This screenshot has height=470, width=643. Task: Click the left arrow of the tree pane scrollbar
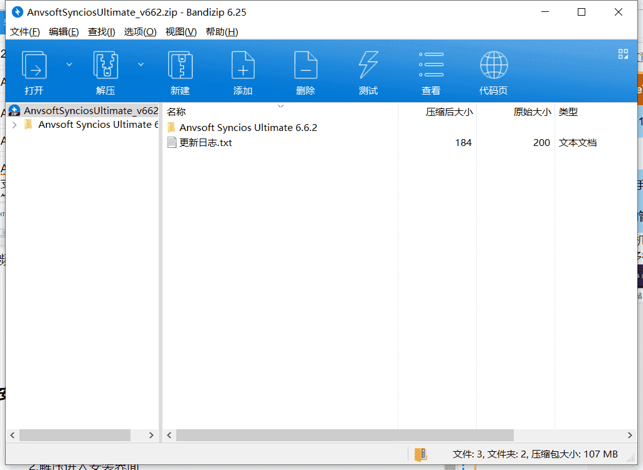tap(13, 435)
